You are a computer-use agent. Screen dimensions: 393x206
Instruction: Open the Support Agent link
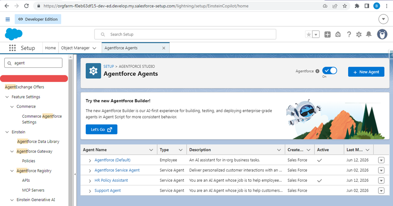(x=107, y=191)
